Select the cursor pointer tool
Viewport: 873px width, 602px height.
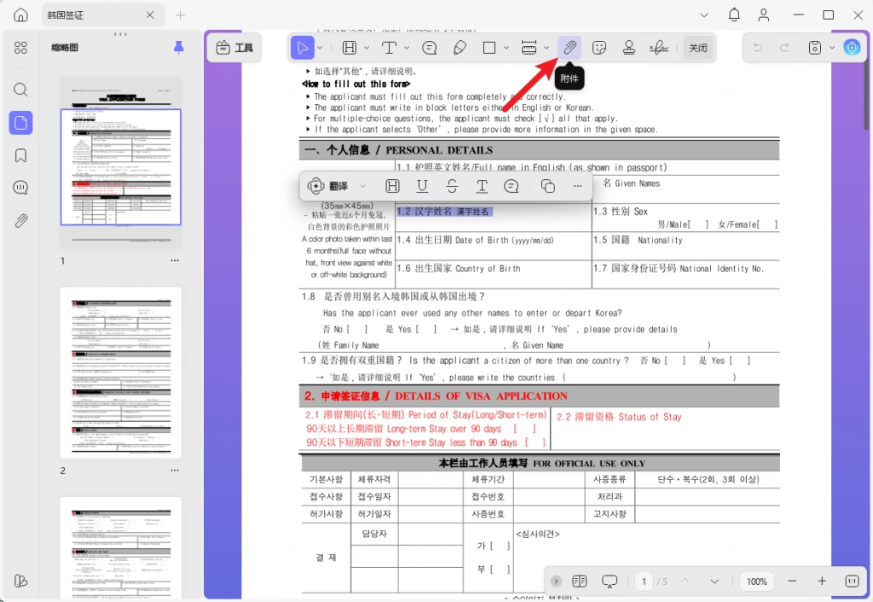303,48
